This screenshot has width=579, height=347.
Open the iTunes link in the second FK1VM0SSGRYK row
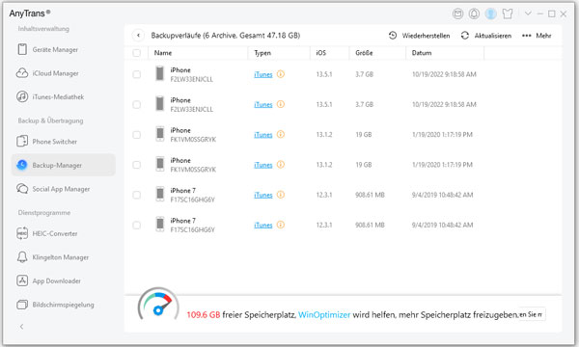pos(263,165)
